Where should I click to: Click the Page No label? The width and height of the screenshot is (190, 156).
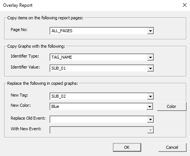point(19,30)
